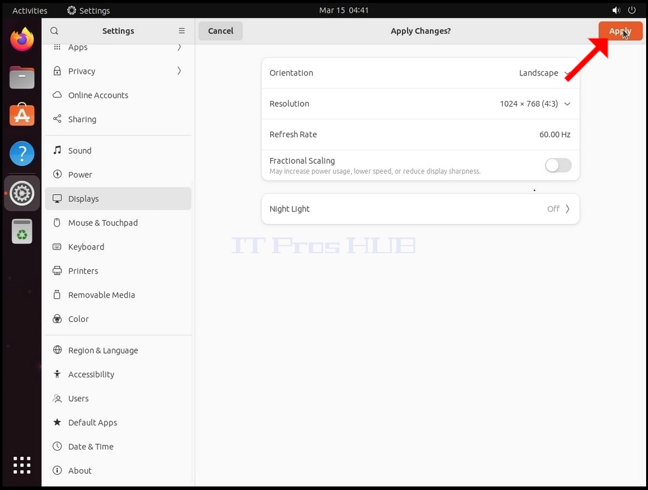Click the Keyboard icon in sidebar
This screenshot has height=490, width=648.
click(58, 247)
